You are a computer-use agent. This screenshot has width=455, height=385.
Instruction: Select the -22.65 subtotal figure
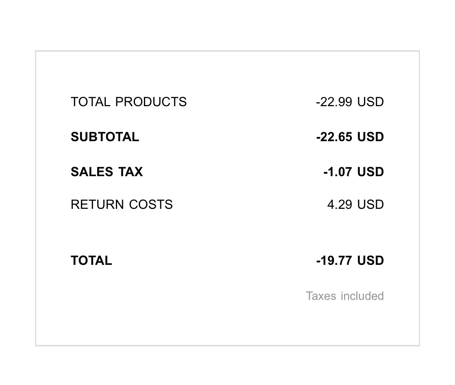click(334, 137)
